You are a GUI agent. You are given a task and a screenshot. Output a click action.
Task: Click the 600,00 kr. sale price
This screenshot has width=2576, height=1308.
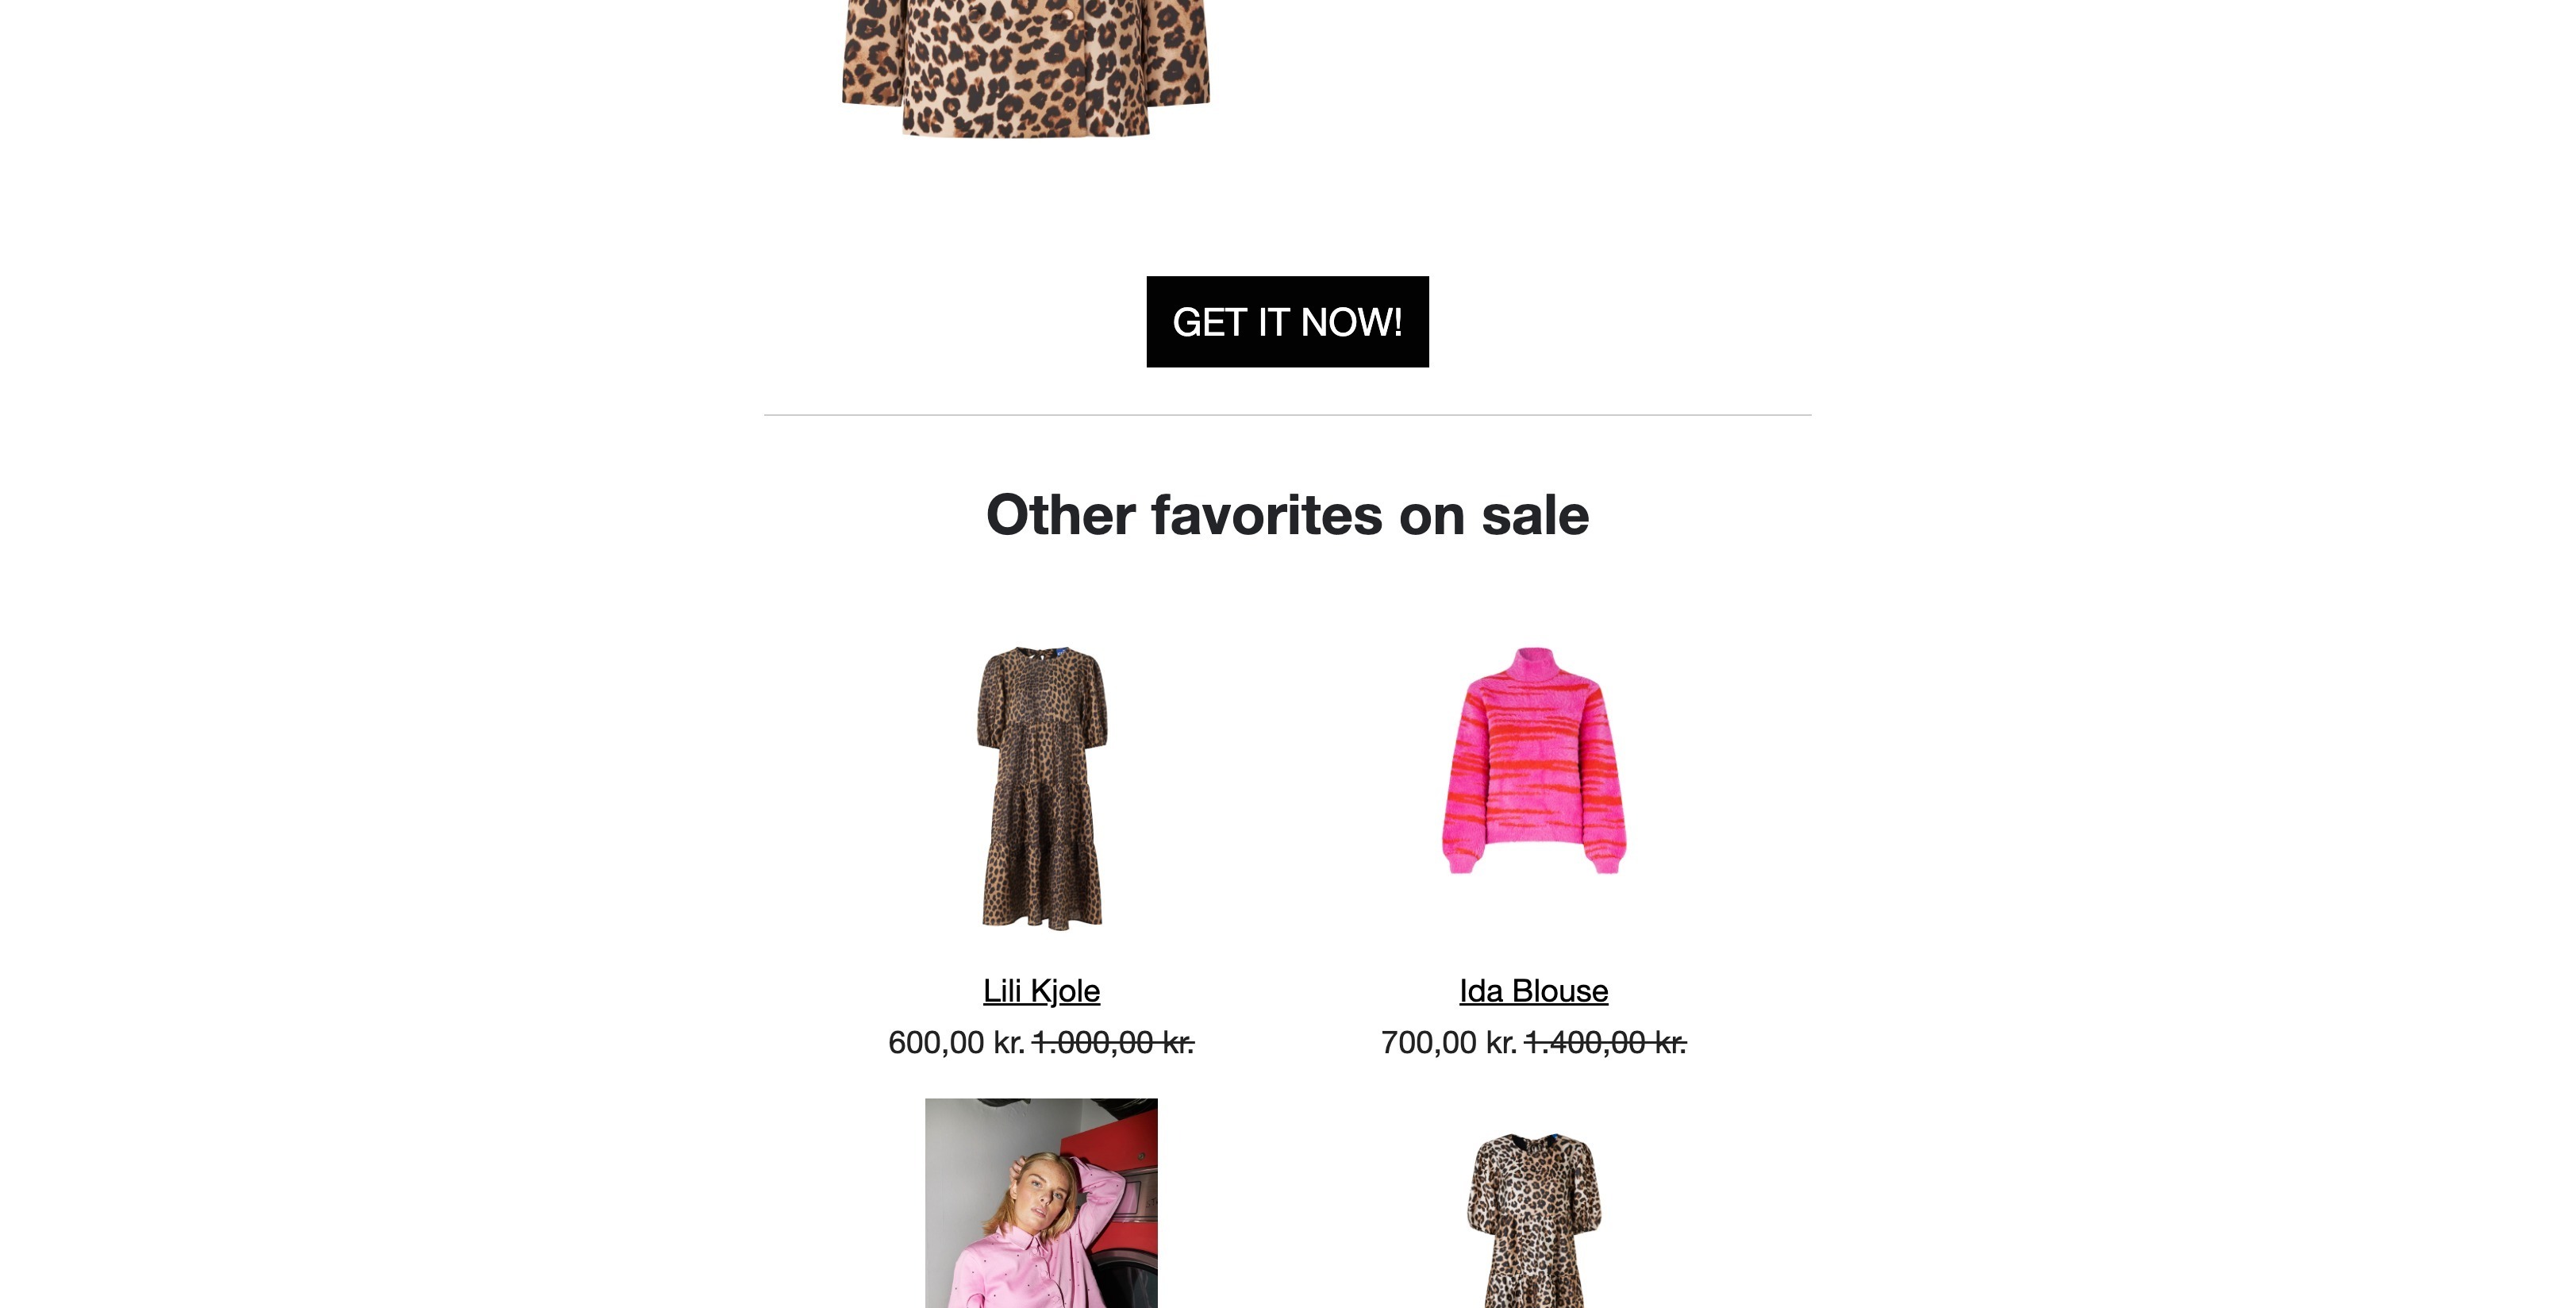[956, 1043]
